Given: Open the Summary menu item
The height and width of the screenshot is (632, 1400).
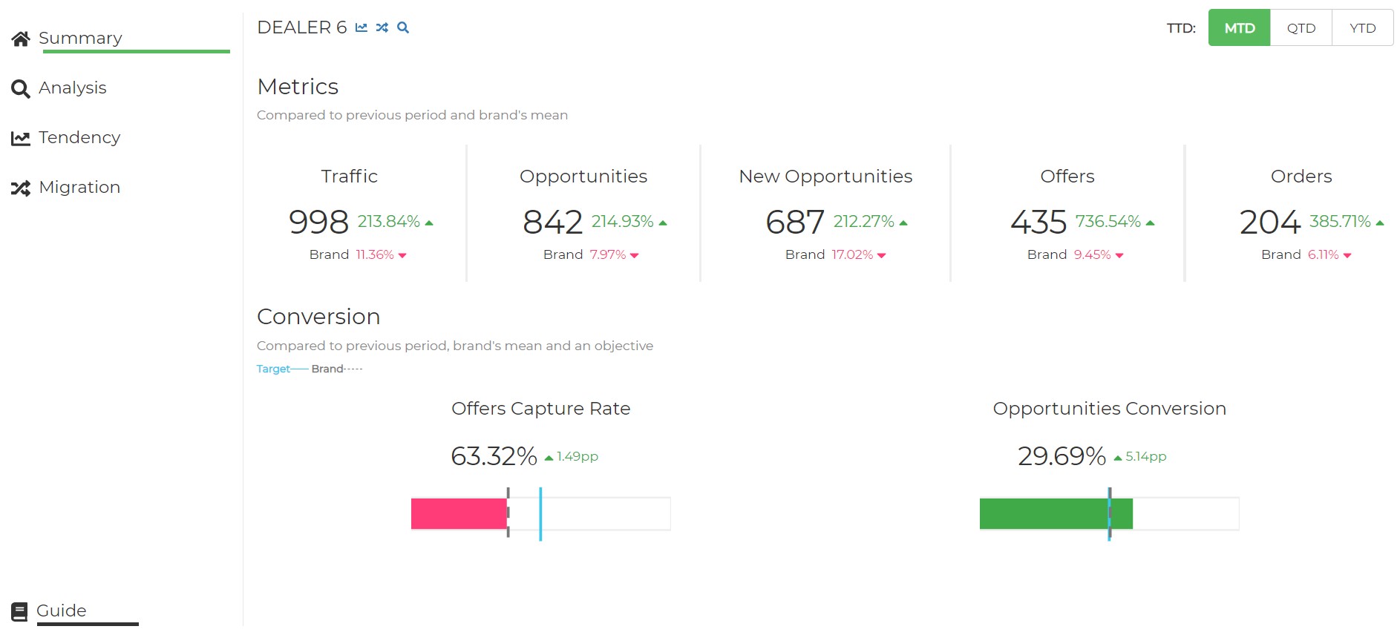Looking at the screenshot, I should click(x=80, y=39).
